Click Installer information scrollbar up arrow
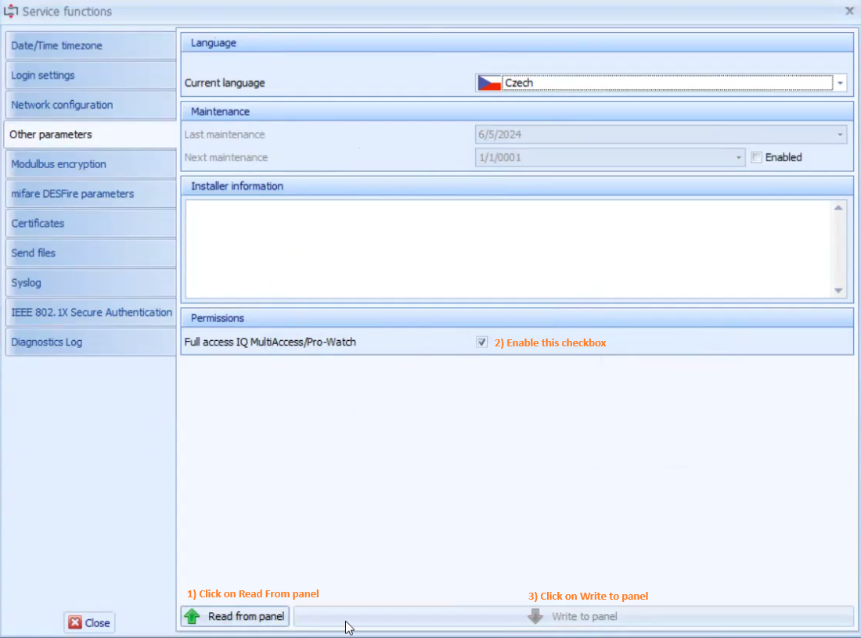Viewport: 861px width, 638px height. [838, 207]
